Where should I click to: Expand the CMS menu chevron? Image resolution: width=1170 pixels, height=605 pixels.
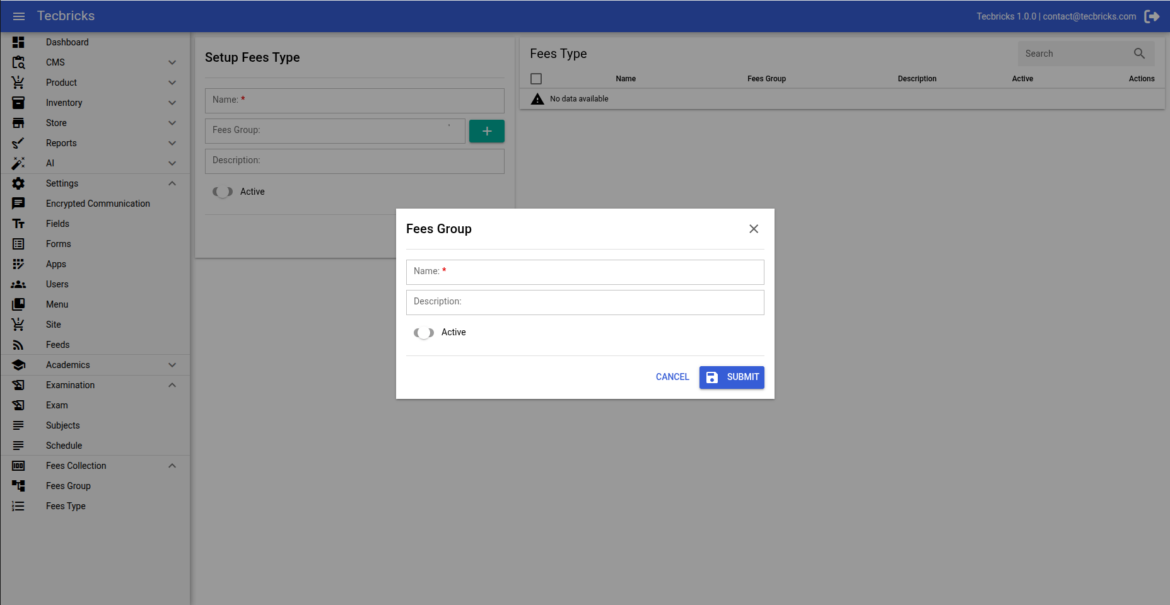(x=172, y=62)
